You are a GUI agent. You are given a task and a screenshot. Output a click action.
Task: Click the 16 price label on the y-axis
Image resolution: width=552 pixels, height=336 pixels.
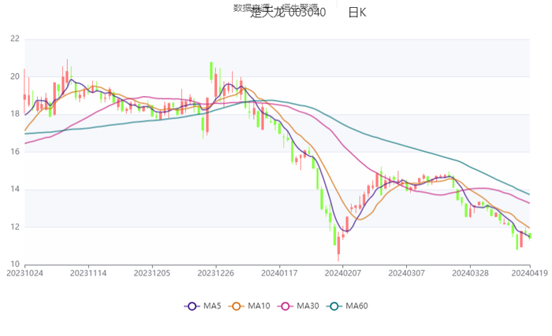[x=15, y=152]
